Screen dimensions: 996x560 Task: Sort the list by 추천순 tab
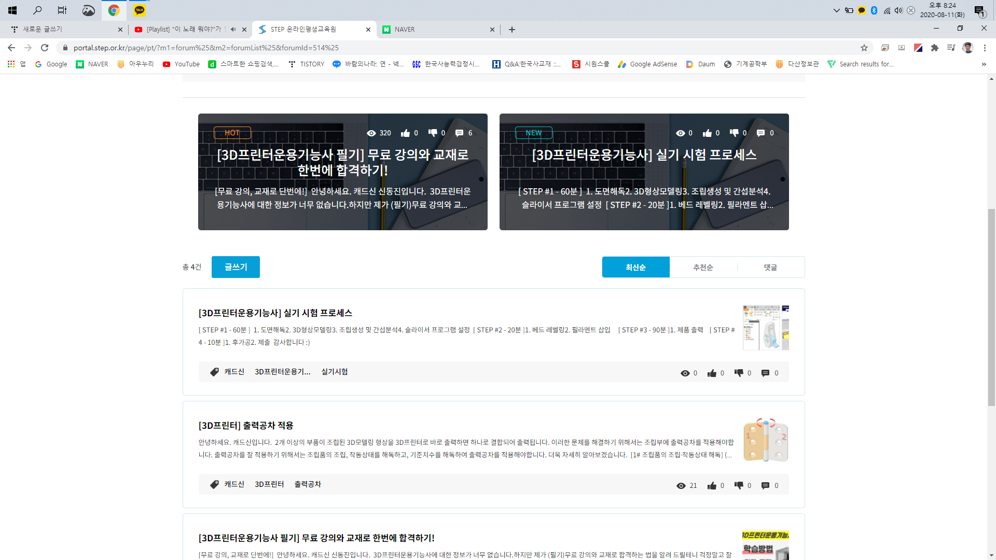(x=703, y=267)
